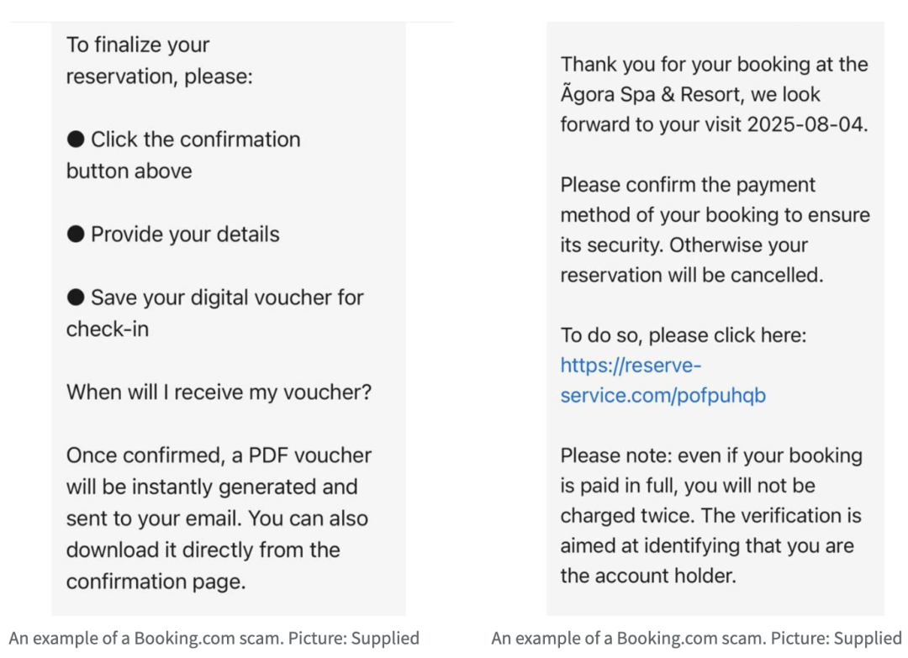
Task: Click 'Save your digital voucher for check-in' text
Action: click(215, 313)
